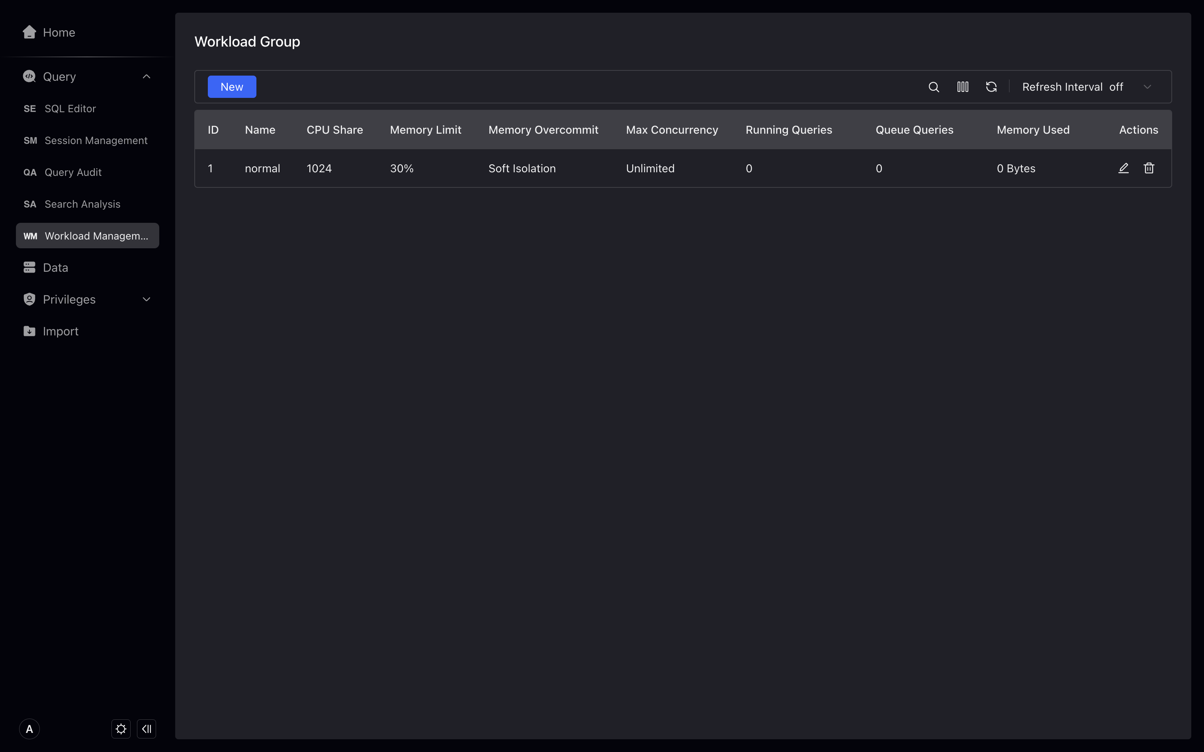Click the CPU Share column header
The height and width of the screenshot is (752, 1204).
(335, 130)
